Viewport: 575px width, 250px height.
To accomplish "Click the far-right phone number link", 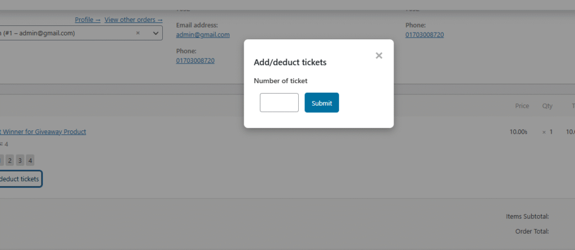I will [x=425, y=35].
